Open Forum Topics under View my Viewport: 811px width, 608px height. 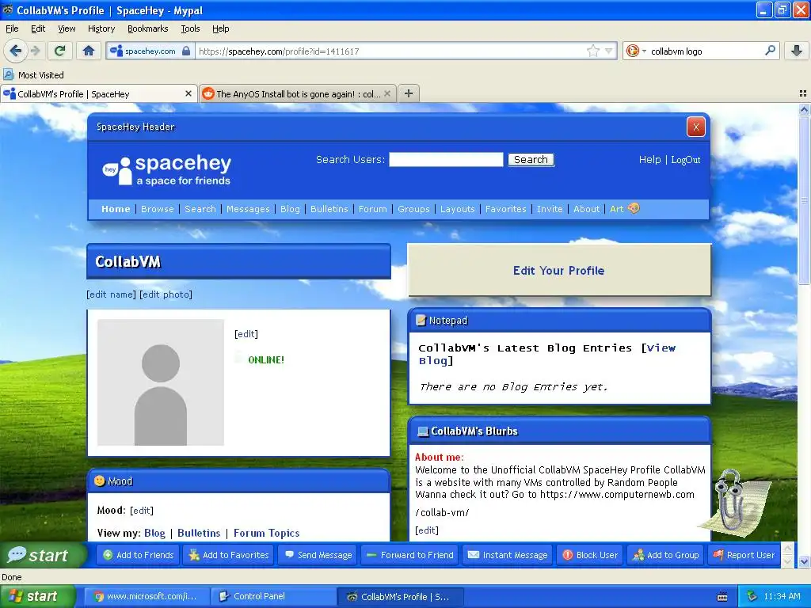[266, 533]
